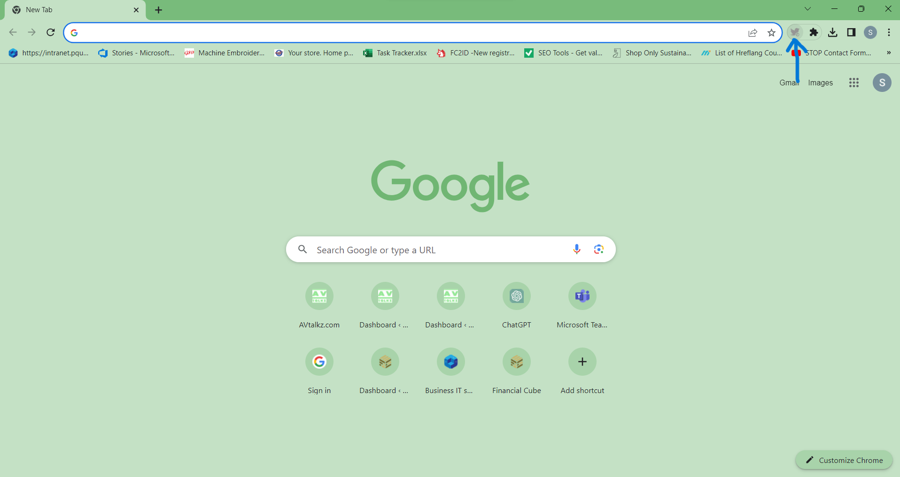Open Chrome three-dot menu

pyautogui.click(x=889, y=32)
